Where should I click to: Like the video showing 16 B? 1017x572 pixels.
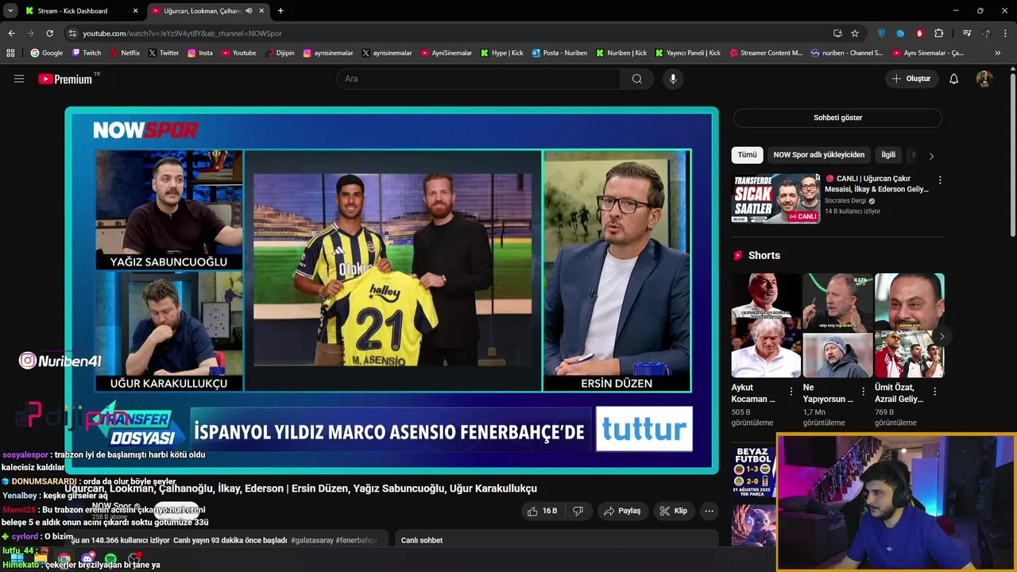[543, 511]
